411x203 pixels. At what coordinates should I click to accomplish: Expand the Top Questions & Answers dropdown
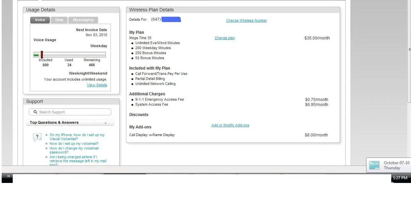point(105,123)
